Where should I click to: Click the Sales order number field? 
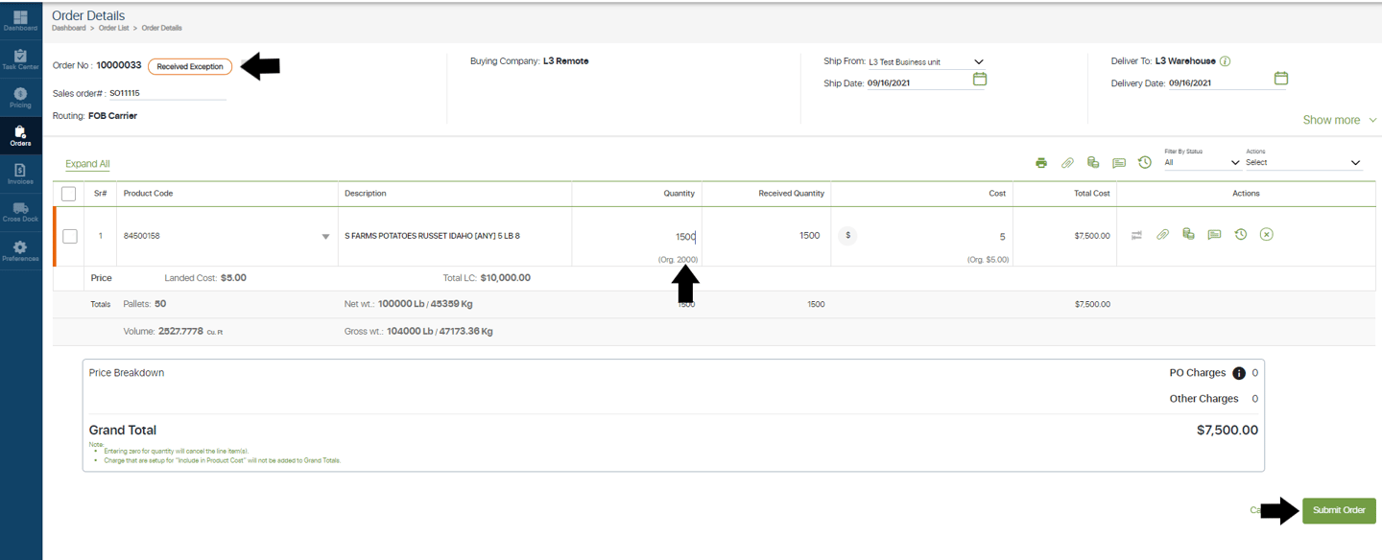pos(167,93)
